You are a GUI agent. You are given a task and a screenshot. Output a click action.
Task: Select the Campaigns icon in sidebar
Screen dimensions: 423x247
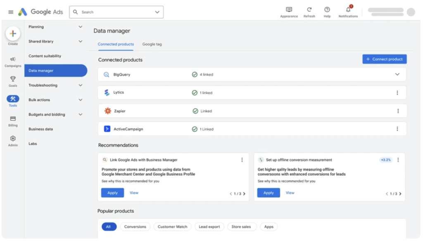[13, 59]
